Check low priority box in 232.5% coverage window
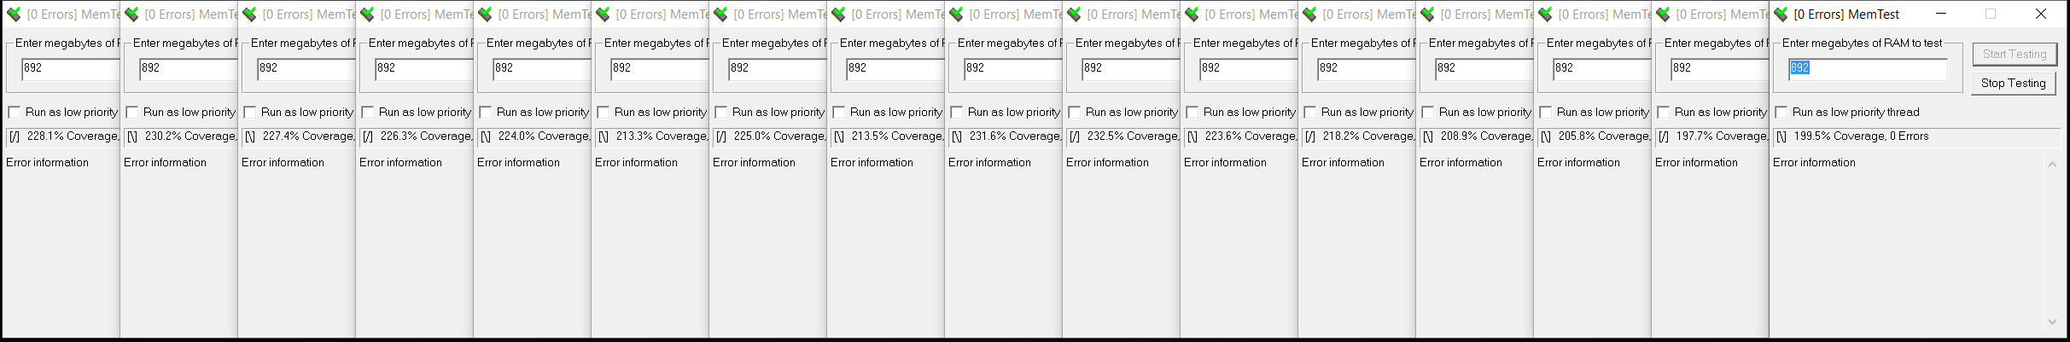 (1075, 113)
